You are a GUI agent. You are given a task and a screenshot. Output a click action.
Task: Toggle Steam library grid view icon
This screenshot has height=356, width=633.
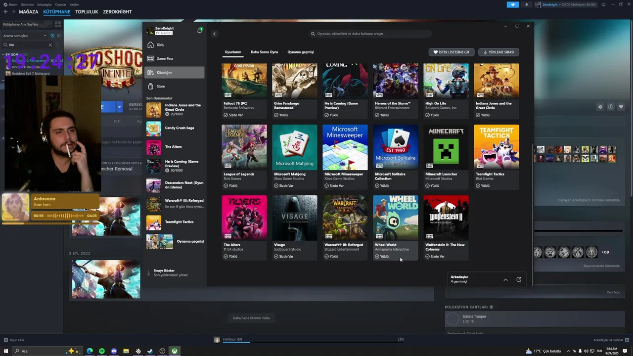coord(57,24)
